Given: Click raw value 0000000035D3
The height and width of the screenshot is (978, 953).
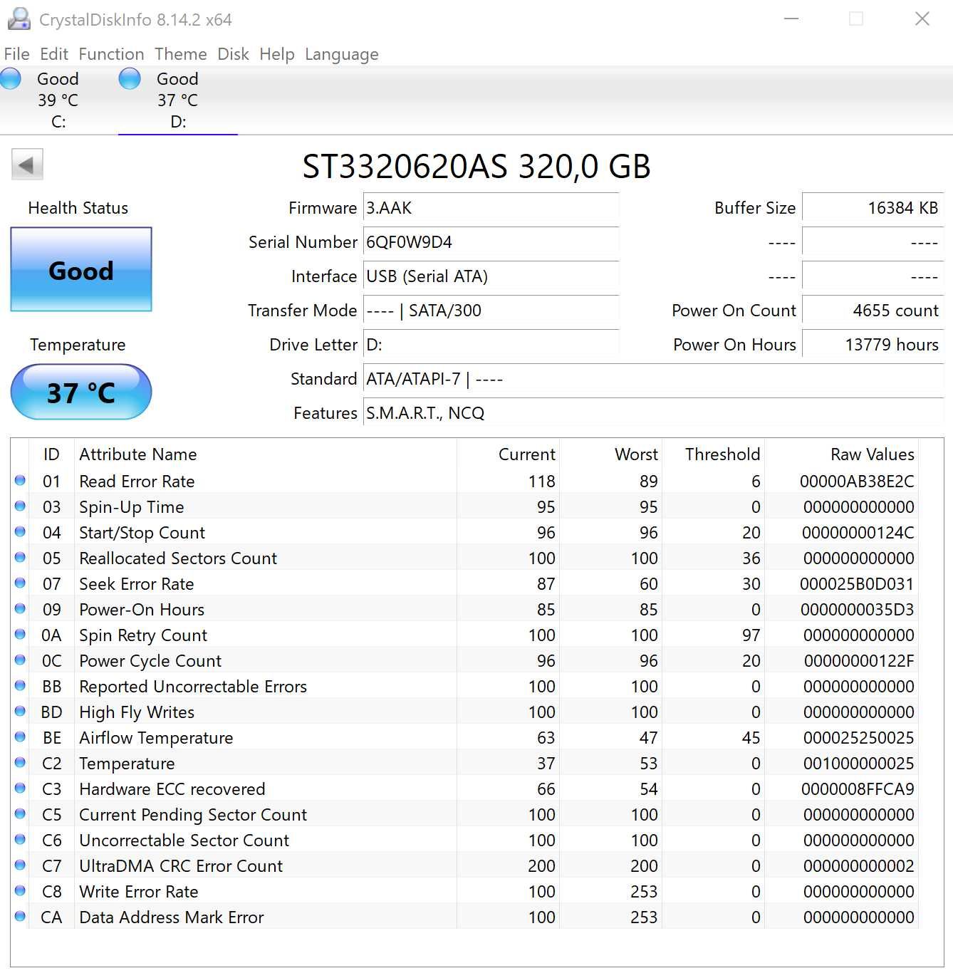Looking at the screenshot, I should pyautogui.click(x=857, y=610).
